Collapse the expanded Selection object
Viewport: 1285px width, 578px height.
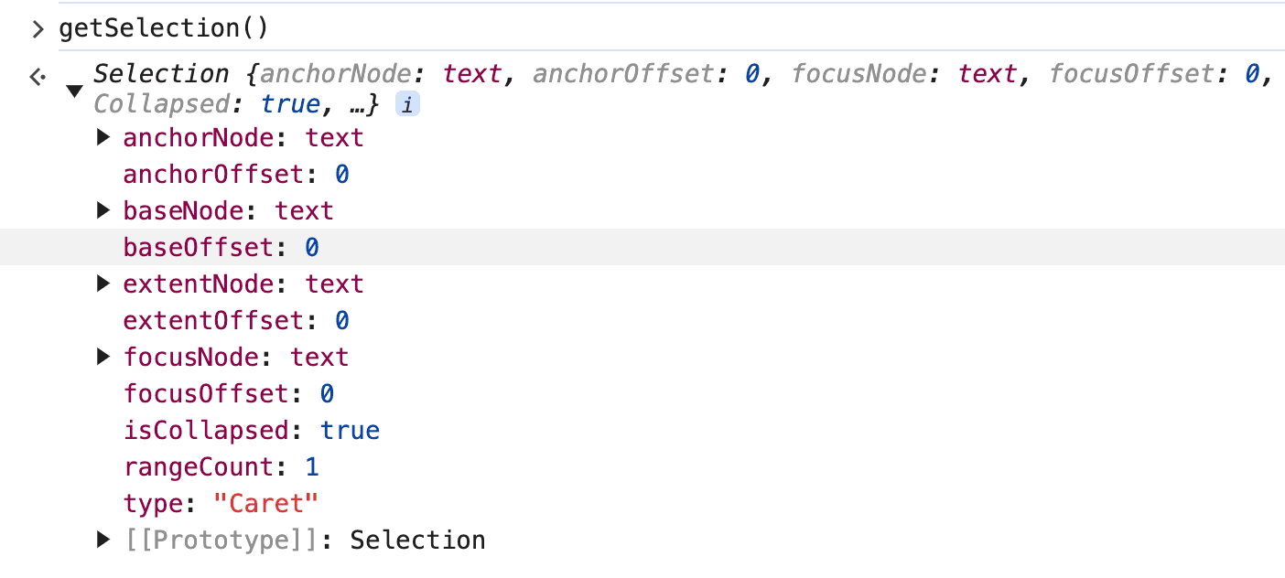(74, 89)
